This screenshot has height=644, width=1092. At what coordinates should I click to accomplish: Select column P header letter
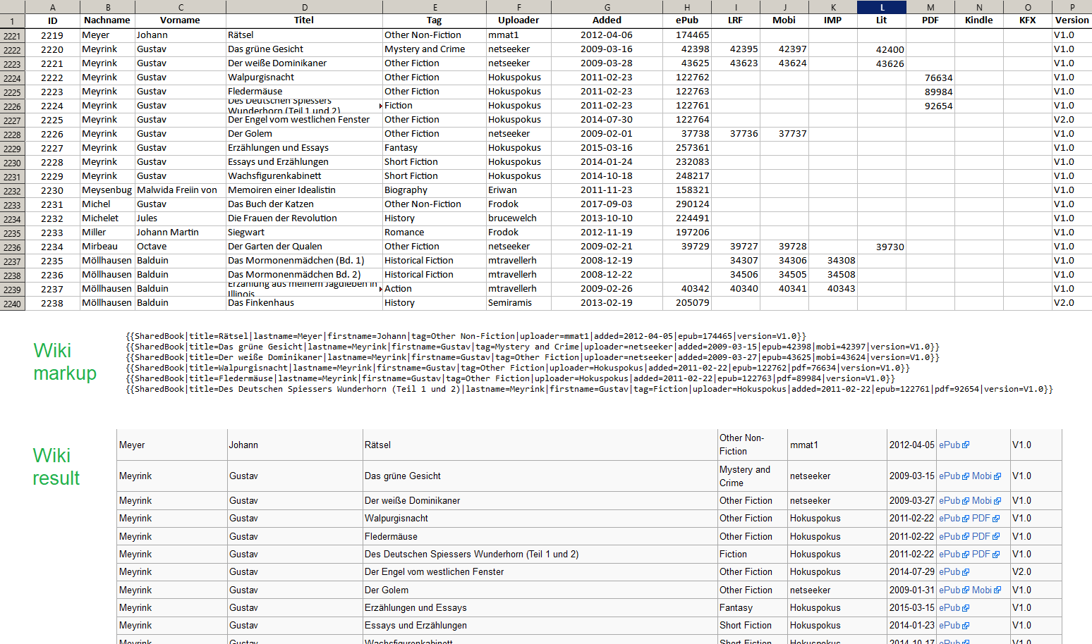[x=1072, y=7]
